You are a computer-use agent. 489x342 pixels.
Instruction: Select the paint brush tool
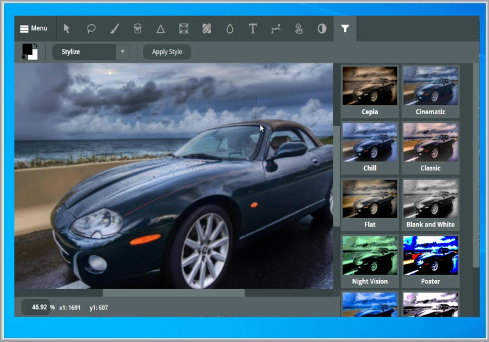pos(114,29)
